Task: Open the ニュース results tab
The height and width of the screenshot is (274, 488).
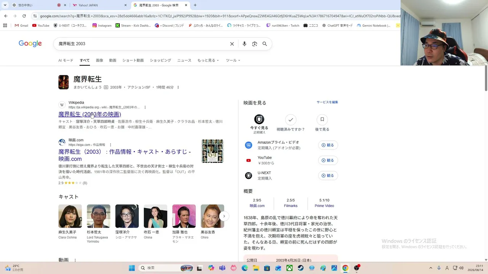Action: click(x=184, y=61)
